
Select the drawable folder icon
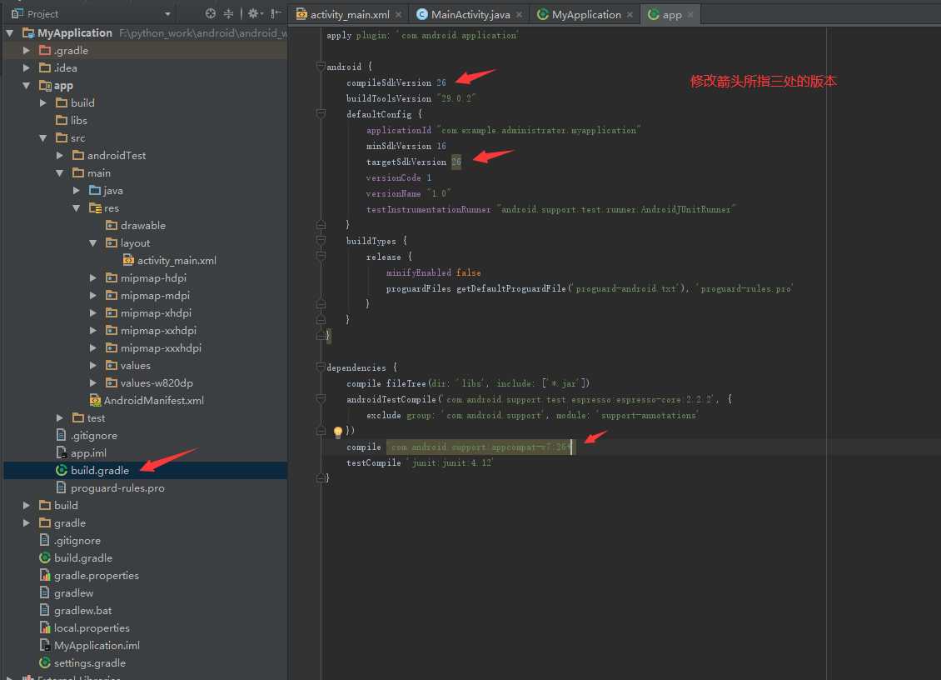coord(111,225)
